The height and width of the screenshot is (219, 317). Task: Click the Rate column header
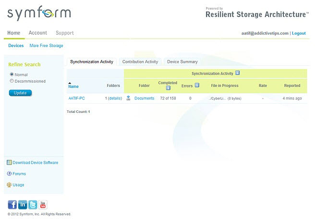coord(263,85)
